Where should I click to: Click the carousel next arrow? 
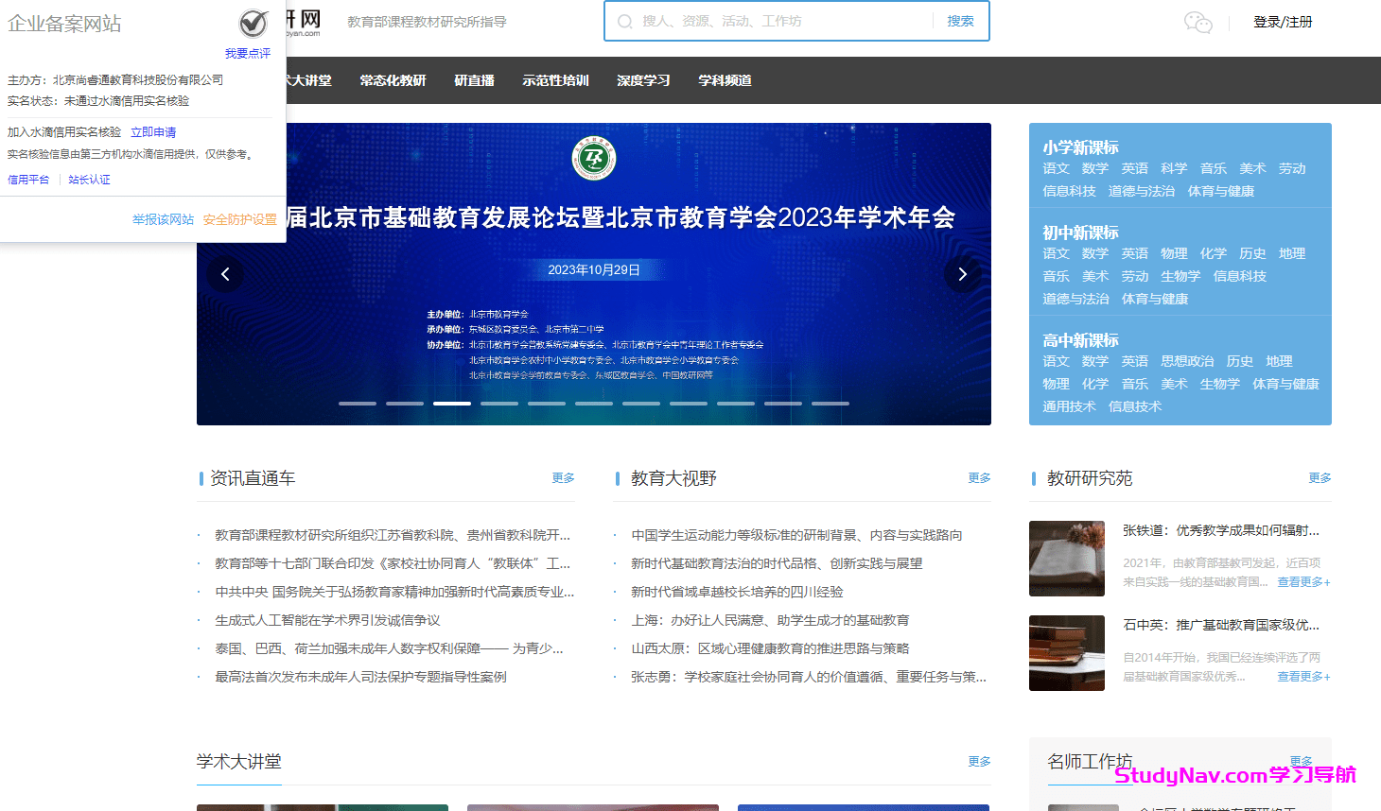pos(962,273)
